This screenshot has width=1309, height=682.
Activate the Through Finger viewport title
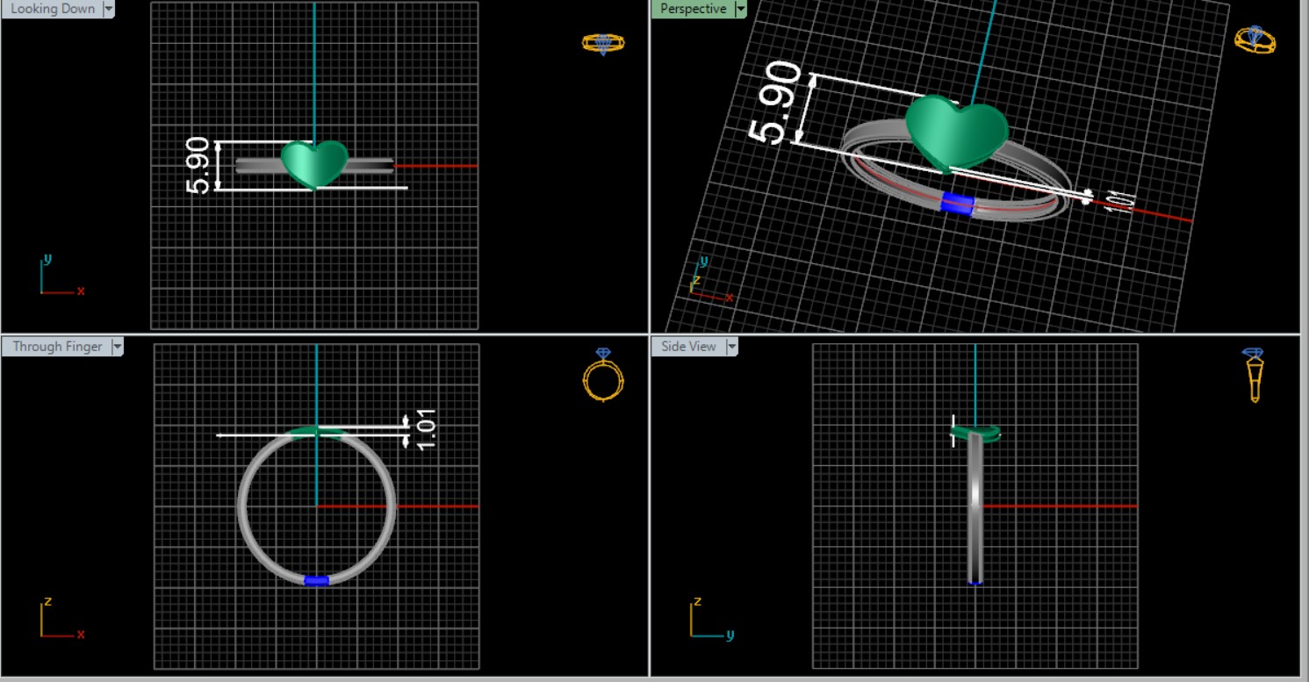click(57, 347)
